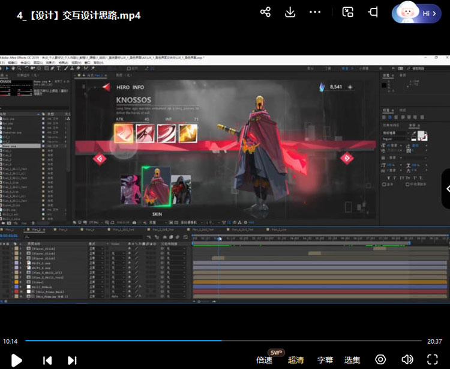Select the After Effects Brush tool
The width and height of the screenshot is (450, 369).
tap(66, 69)
